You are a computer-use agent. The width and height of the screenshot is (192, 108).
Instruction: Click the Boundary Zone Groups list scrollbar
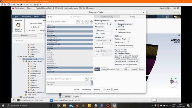point(92,83)
